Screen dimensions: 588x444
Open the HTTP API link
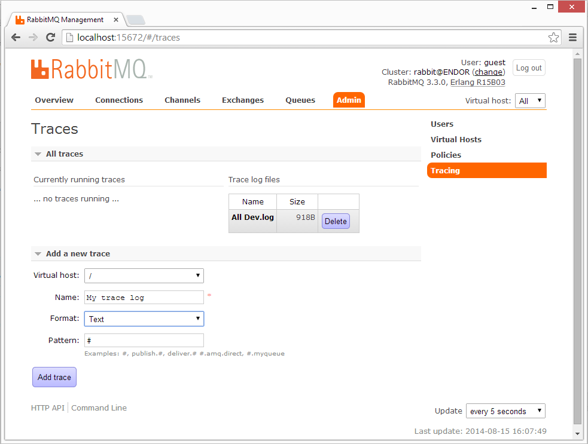tap(48, 408)
